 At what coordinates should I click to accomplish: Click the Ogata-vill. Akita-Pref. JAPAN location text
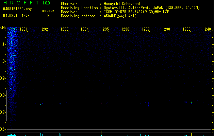click(152, 8)
